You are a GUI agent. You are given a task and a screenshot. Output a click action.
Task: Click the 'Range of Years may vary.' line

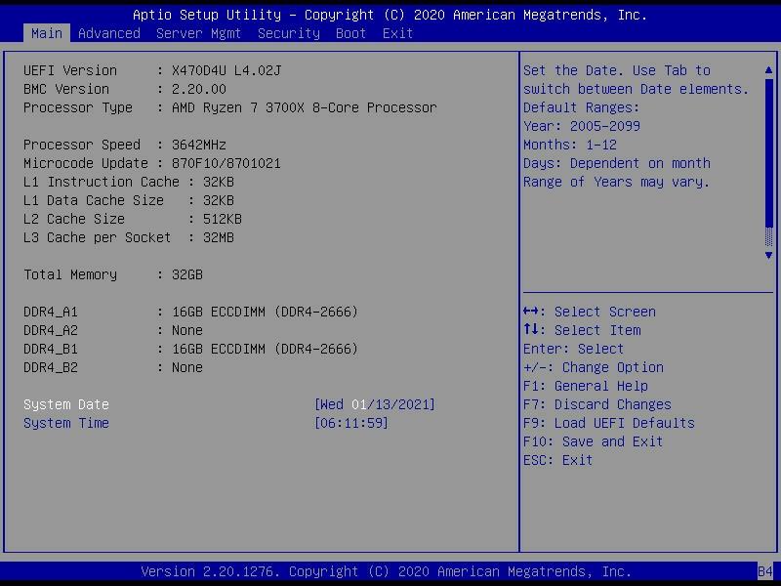click(617, 182)
